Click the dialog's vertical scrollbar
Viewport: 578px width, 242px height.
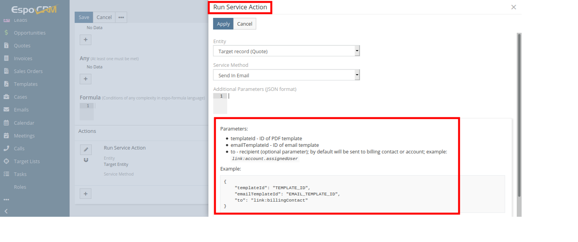tap(519, 117)
